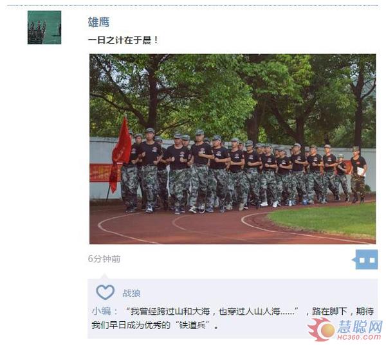The width and height of the screenshot is (386, 345).
Task: Click the 慧聪网 flame logo
Action: 321,329
